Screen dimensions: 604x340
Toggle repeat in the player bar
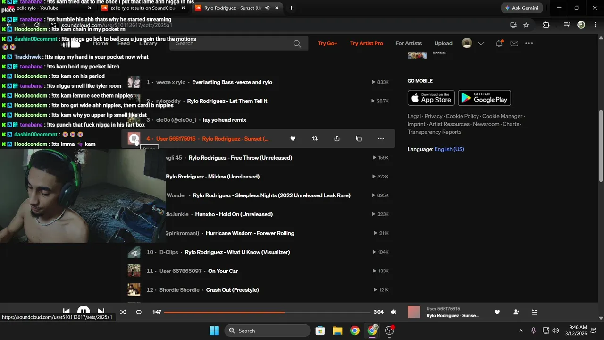pyautogui.click(x=139, y=312)
